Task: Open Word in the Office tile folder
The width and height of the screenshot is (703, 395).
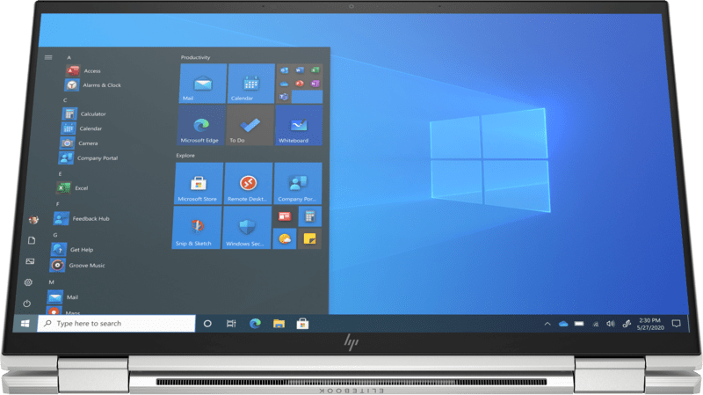Action: point(300,70)
